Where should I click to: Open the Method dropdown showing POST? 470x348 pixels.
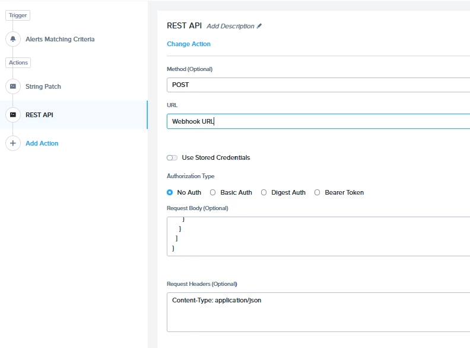point(318,85)
